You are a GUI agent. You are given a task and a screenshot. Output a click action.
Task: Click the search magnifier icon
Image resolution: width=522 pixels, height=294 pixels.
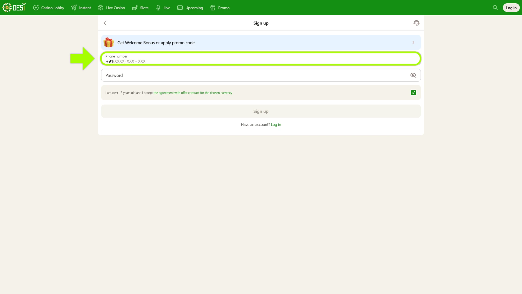click(x=495, y=8)
